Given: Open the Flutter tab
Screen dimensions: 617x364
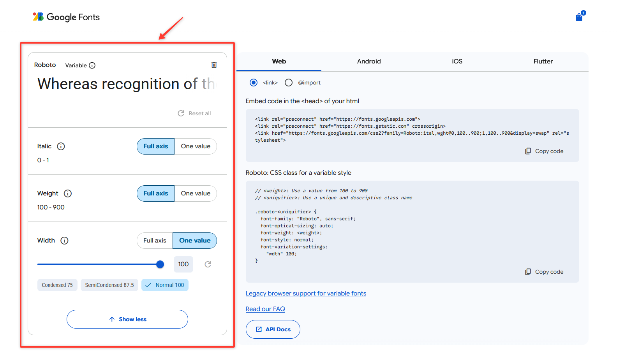Looking at the screenshot, I should [543, 62].
